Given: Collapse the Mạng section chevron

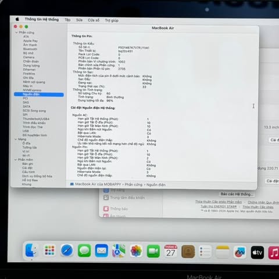Looking at the screenshot, I should click(x=16, y=139).
